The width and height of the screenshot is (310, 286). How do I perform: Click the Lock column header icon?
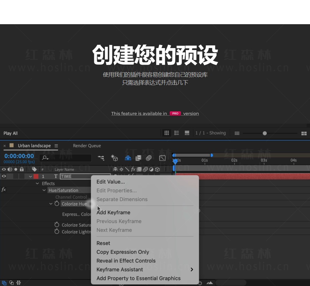pyautogui.click(x=22, y=169)
